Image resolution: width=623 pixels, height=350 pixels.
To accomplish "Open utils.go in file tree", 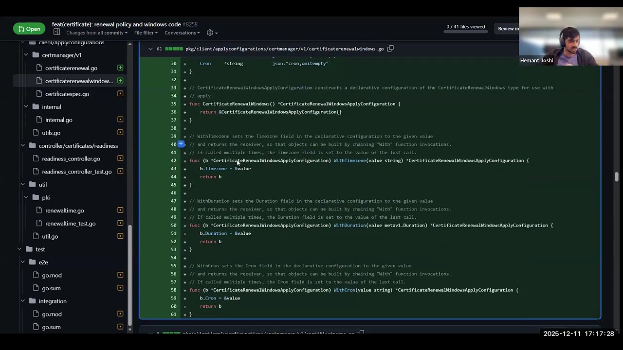I will pyautogui.click(x=51, y=133).
